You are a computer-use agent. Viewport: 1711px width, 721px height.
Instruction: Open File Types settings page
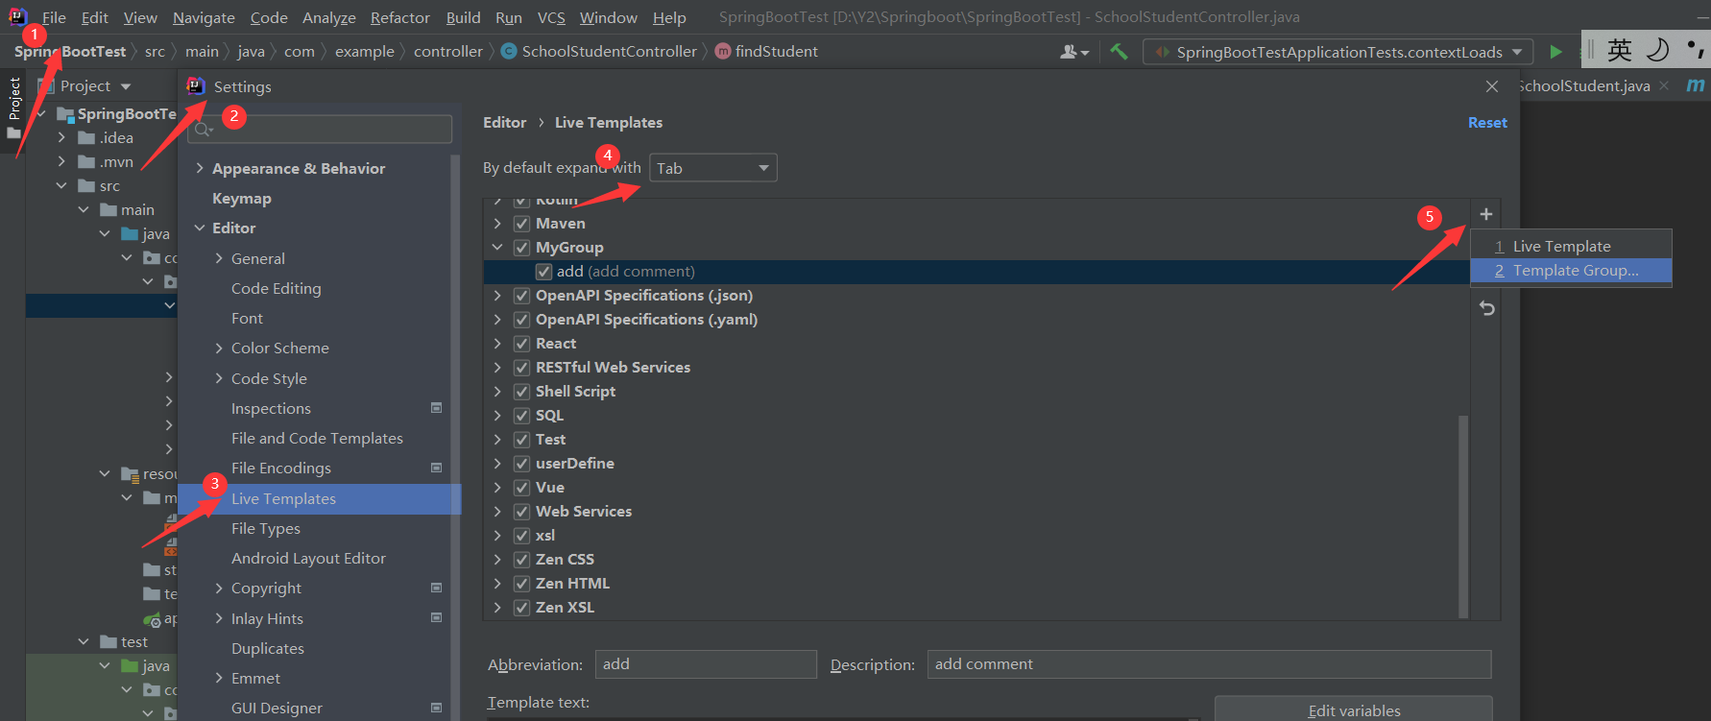click(266, 528)
